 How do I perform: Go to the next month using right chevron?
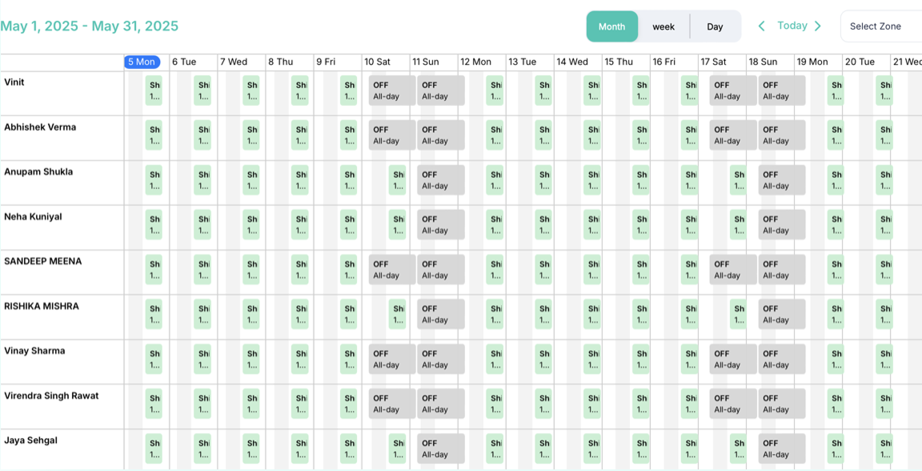pos(817,26)
